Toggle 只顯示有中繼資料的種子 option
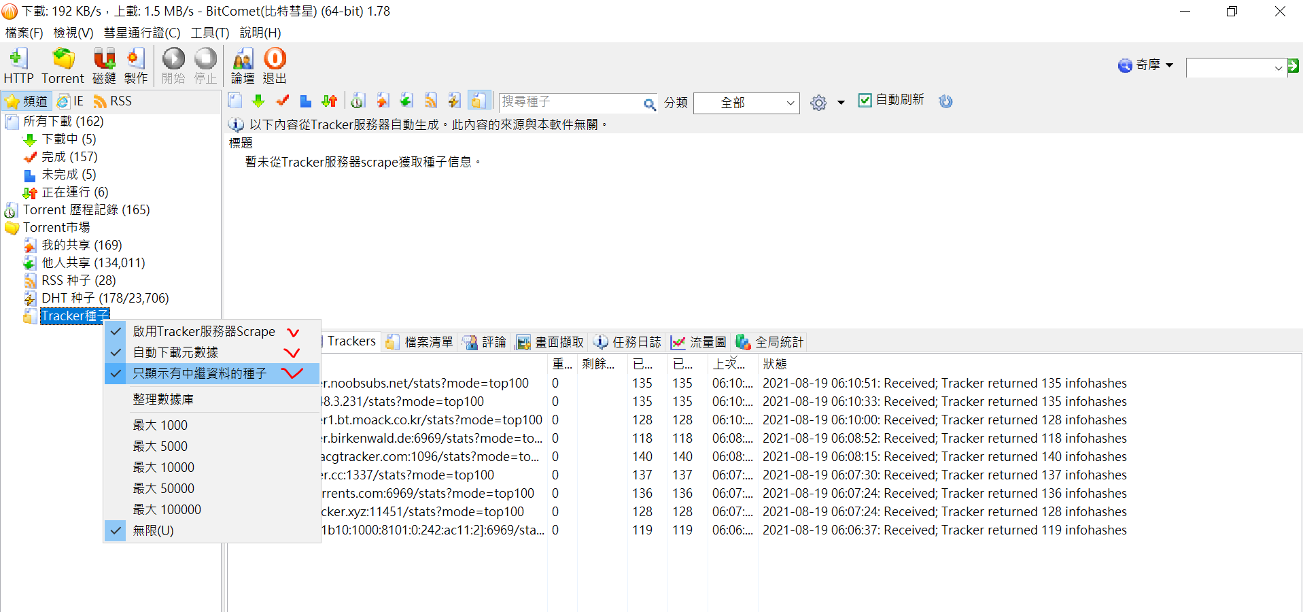1303x612 pixels. [x=212, y=373]
